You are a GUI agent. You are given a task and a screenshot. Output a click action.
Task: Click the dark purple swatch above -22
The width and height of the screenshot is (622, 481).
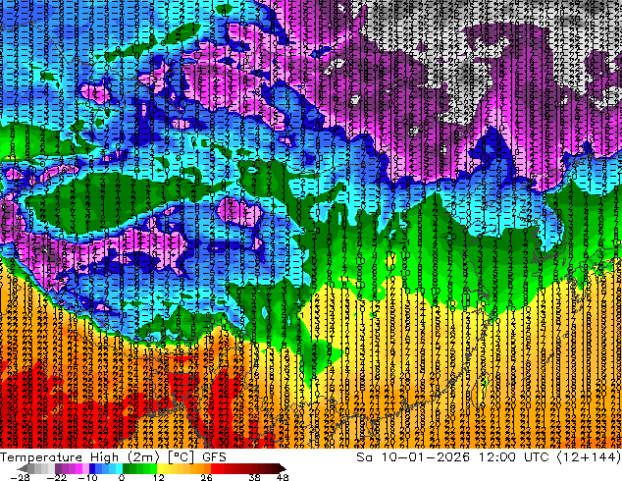click(58, 468)
